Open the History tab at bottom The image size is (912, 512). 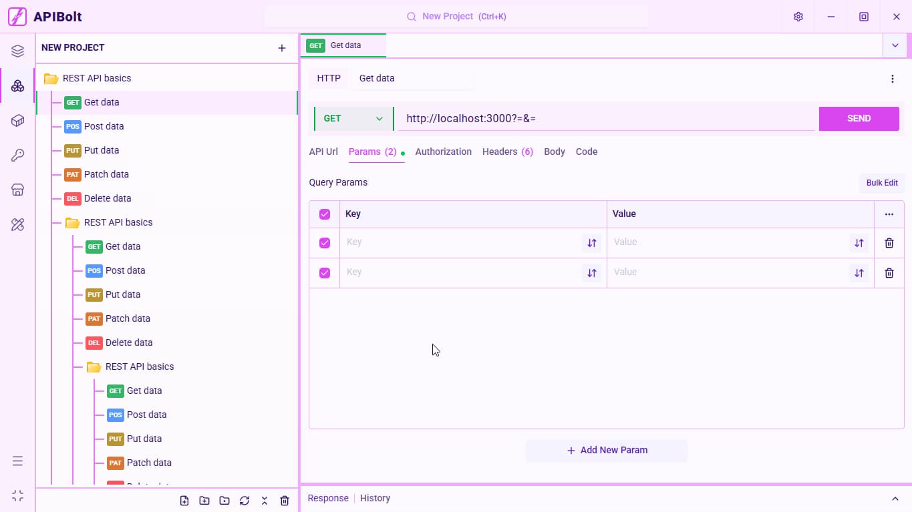[375, 498]
